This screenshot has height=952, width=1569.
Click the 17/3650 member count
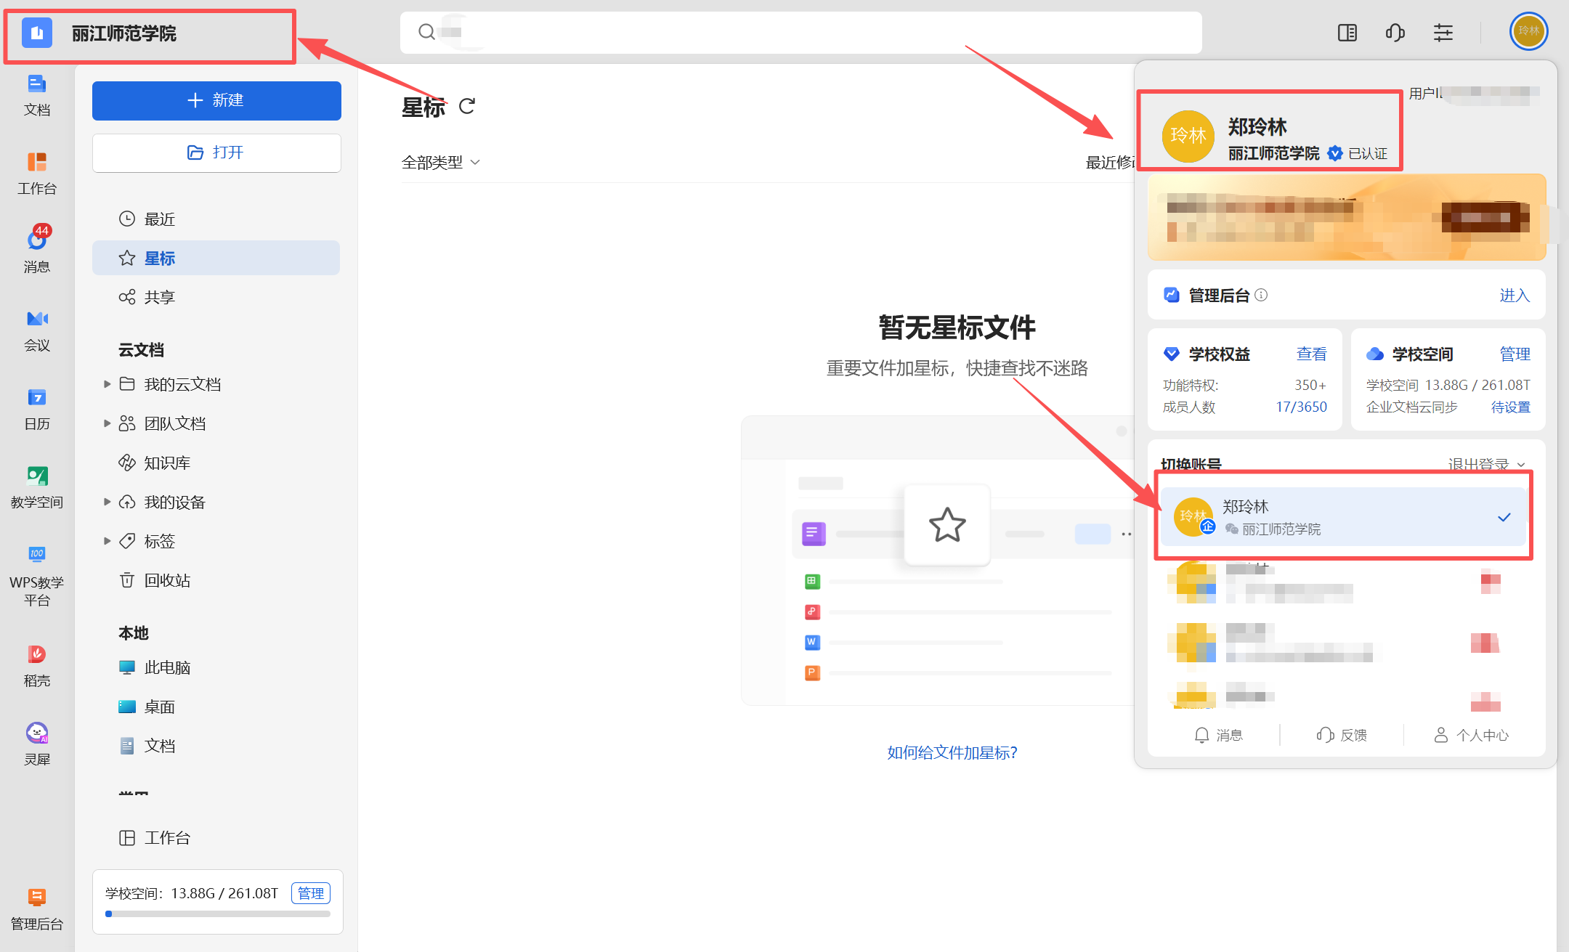(x=1301, y=407)
